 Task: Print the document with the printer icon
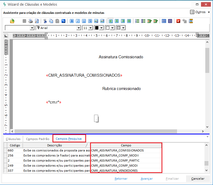tap(31, 21)
